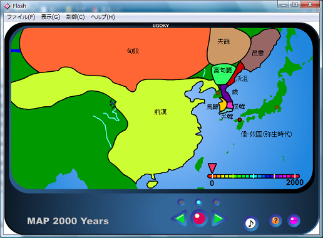Click the red triangle timeline marker
The image size is (323, 238).
point(212,168)
